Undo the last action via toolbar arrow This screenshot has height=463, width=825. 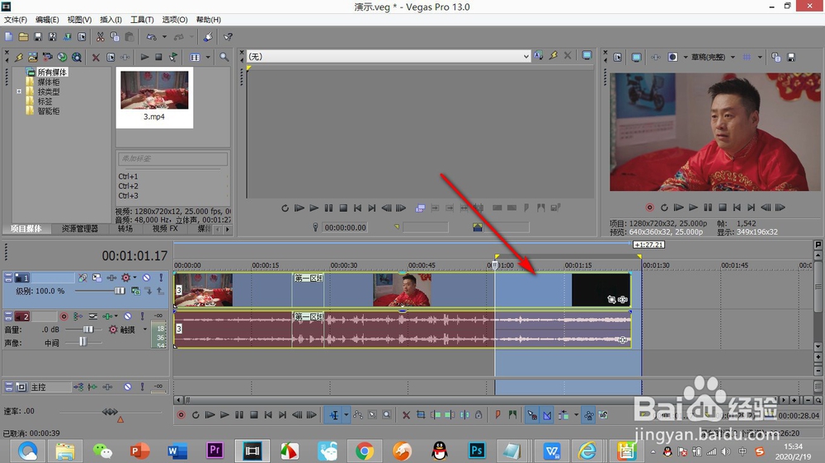tap(152, 37)
